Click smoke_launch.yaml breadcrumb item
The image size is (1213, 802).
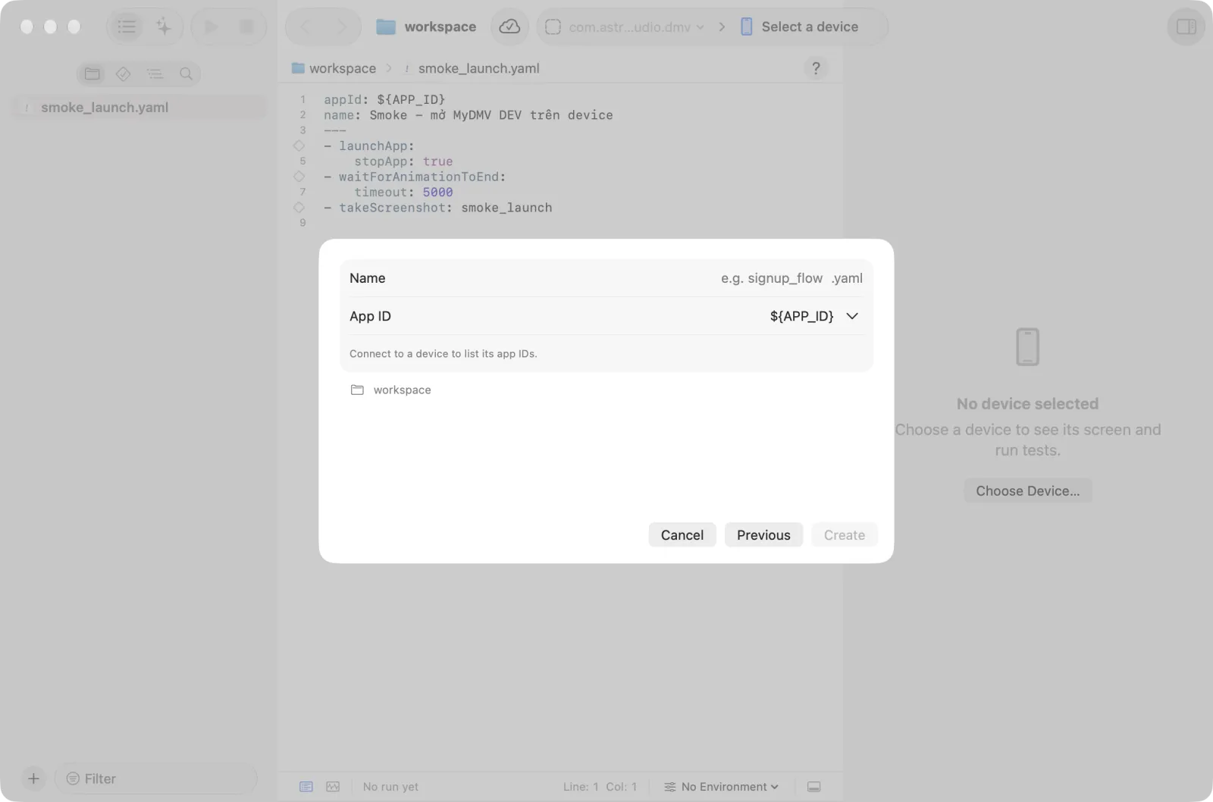coord(471,68)
